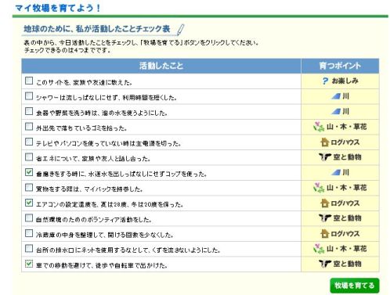Click the text 自然環境のためのボランティア活動をした。
The image size is (390, 295).
(93, 220)
